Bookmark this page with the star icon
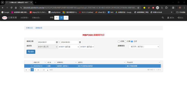Screen dimensions: 187x100 138,8
